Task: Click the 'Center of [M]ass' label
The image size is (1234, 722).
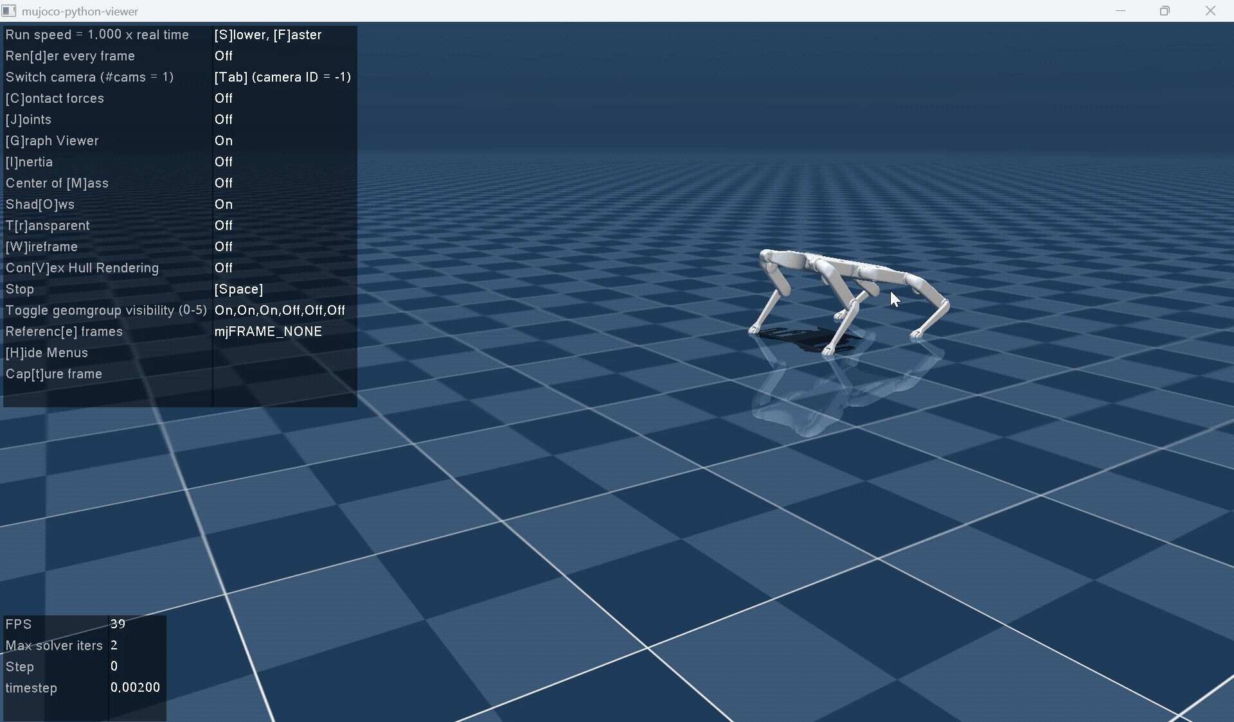Action: coord(57,183)
